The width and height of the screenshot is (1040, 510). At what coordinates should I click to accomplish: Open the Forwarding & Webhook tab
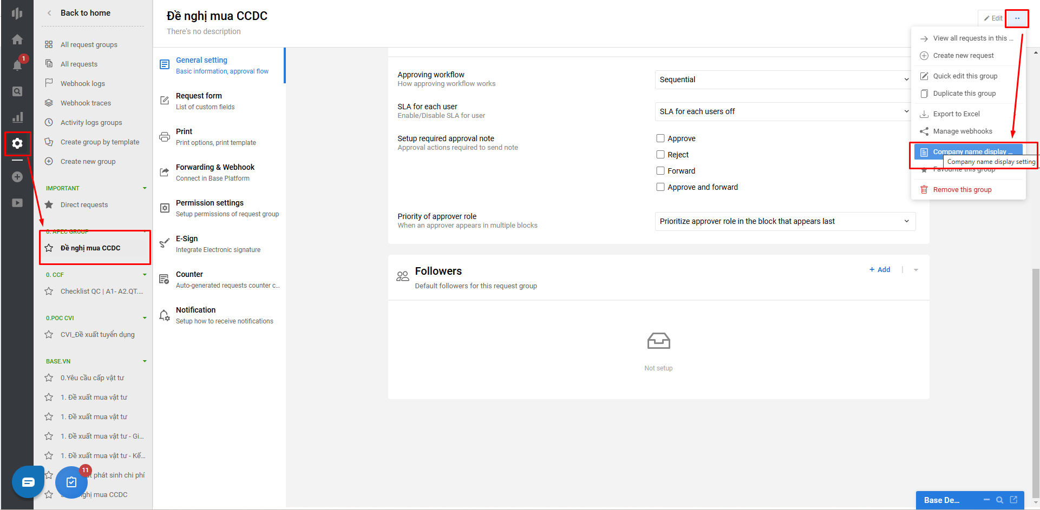click(219, 173)
